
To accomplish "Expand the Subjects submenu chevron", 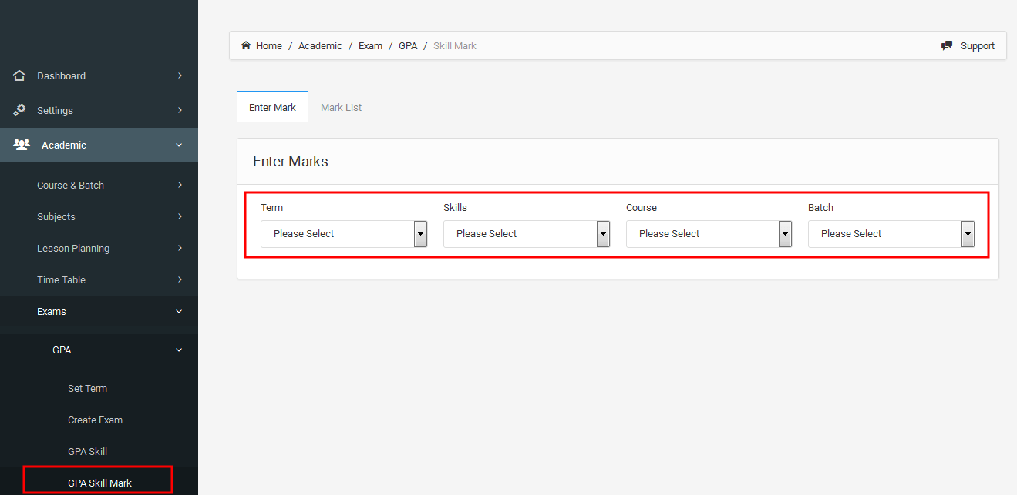I will [x=180, y=216].
